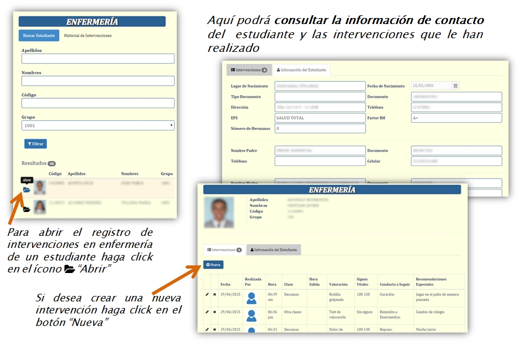Open the Historial de Intervenciones tab
Image resolution: width=520 pixels, height=344 pixels.
click(88, 35)
